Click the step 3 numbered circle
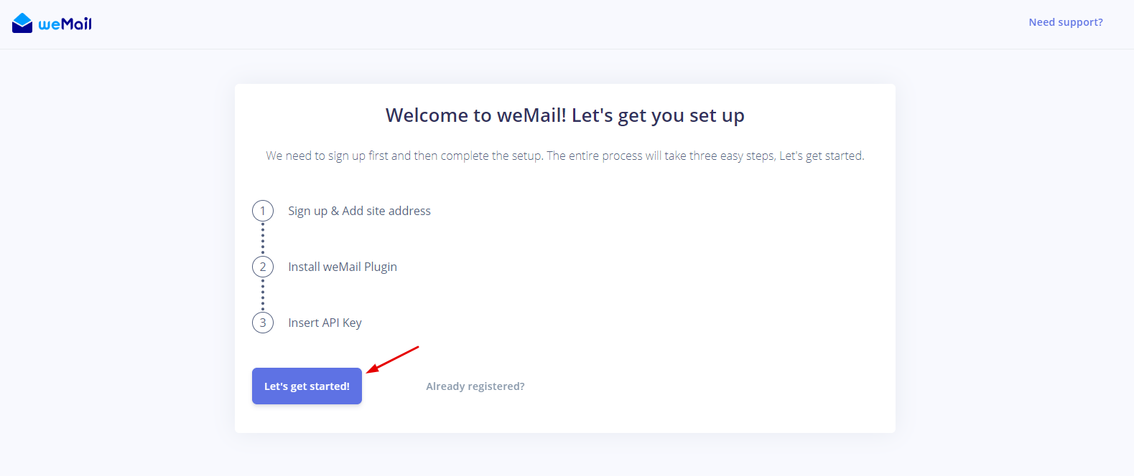This screenshot has height=476, width=1134. 263,322
